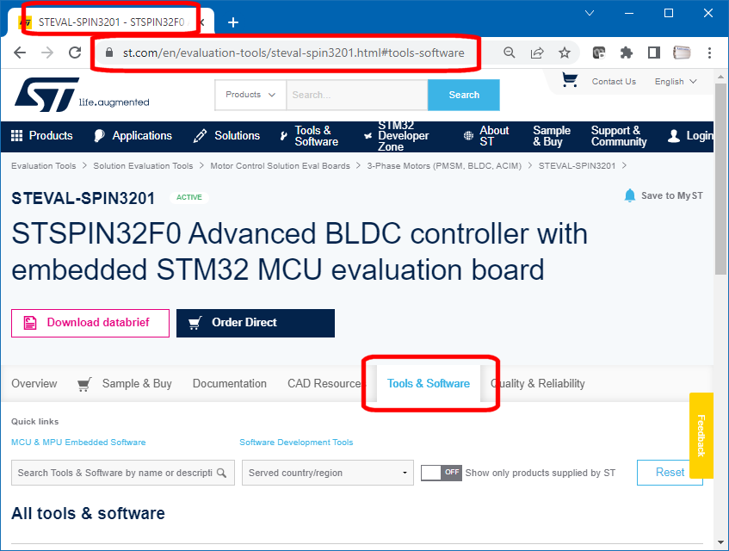The image size is (729, 551).
Task: Click the blue Search button
Action: pos(464,95)
